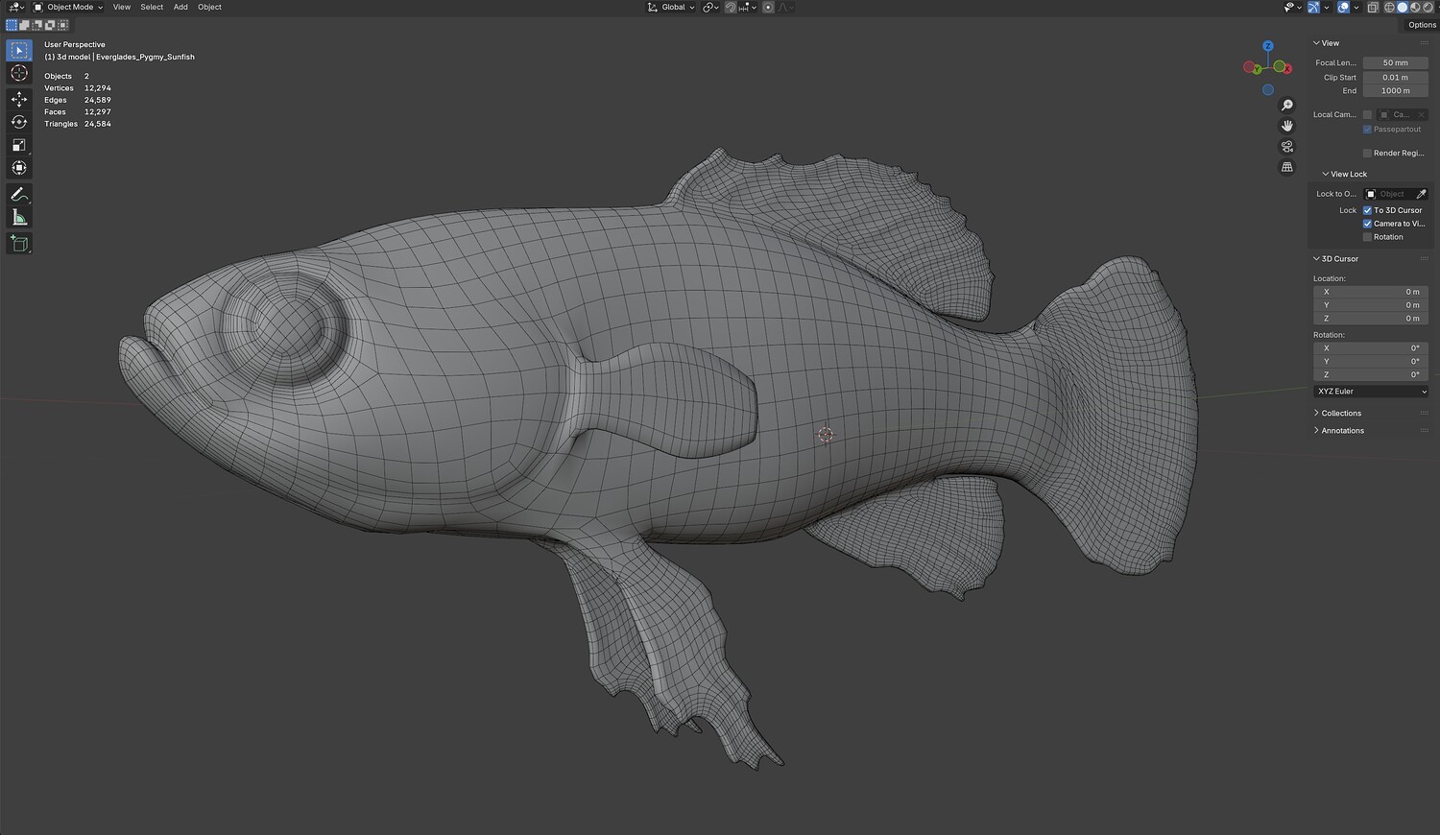The width and height of the screenshot is (1440, 835).
Task: Click the 3D Cursor Location X field
Action: click(1371, 292)
